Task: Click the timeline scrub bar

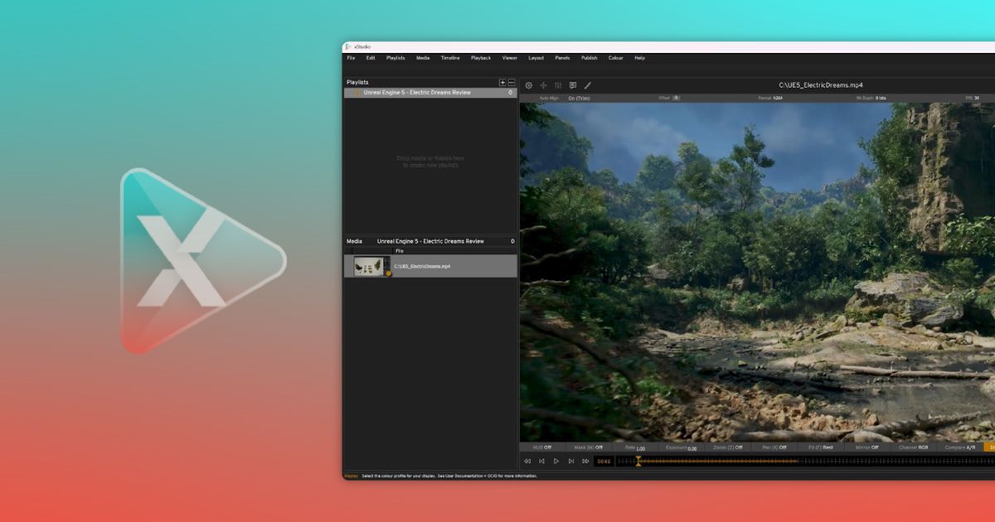Action: [805, 462]
